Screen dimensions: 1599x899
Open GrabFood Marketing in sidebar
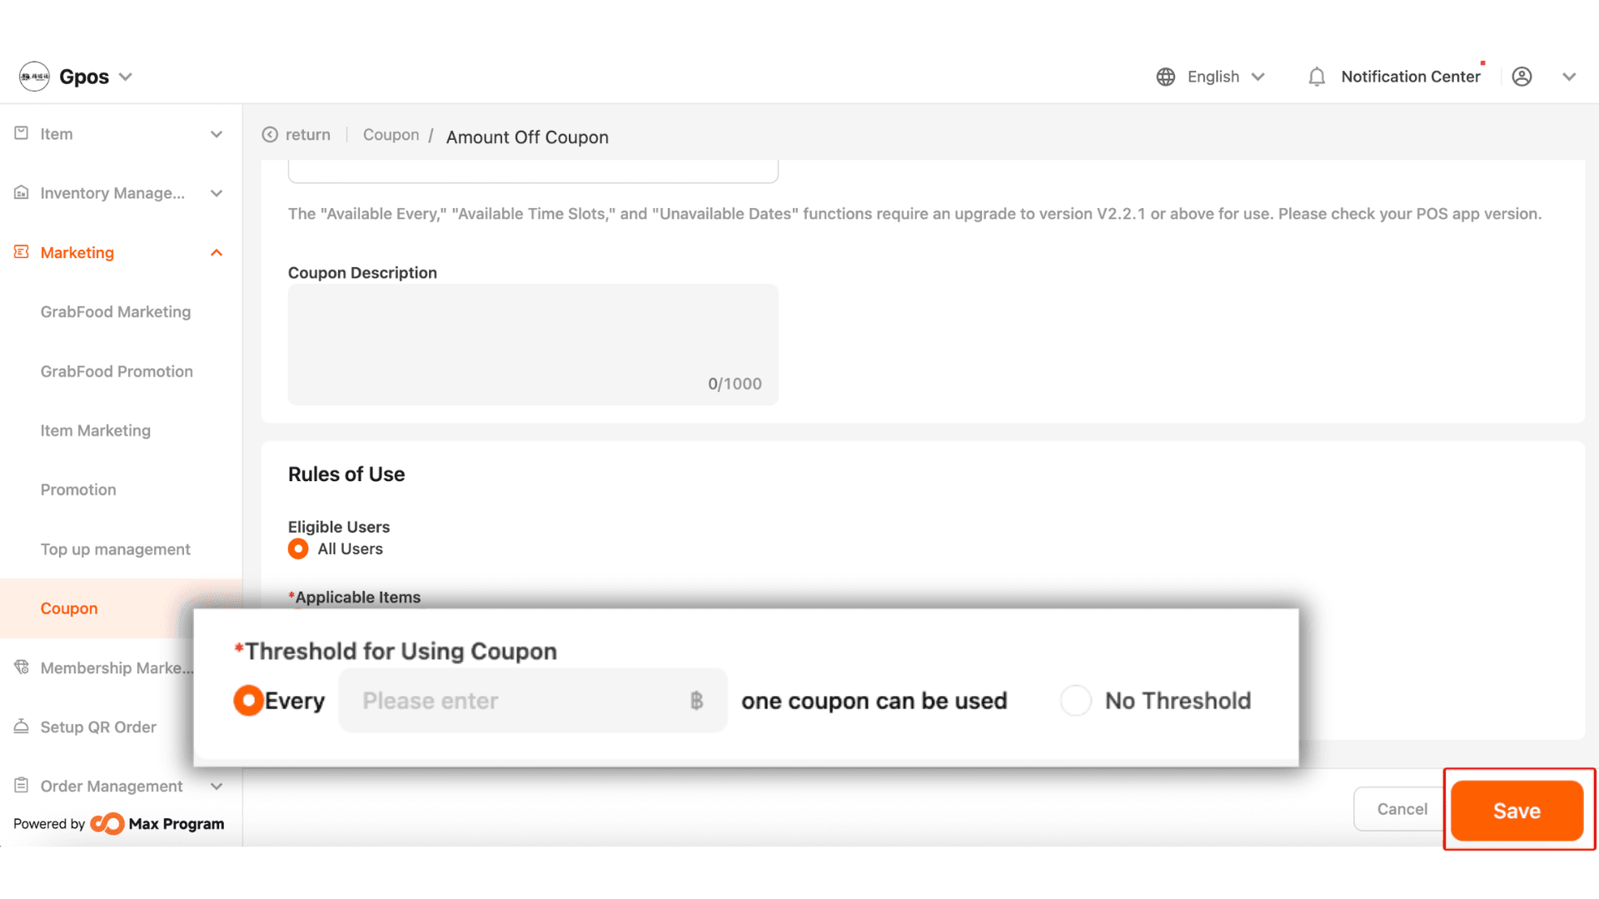tap(116, 311)
